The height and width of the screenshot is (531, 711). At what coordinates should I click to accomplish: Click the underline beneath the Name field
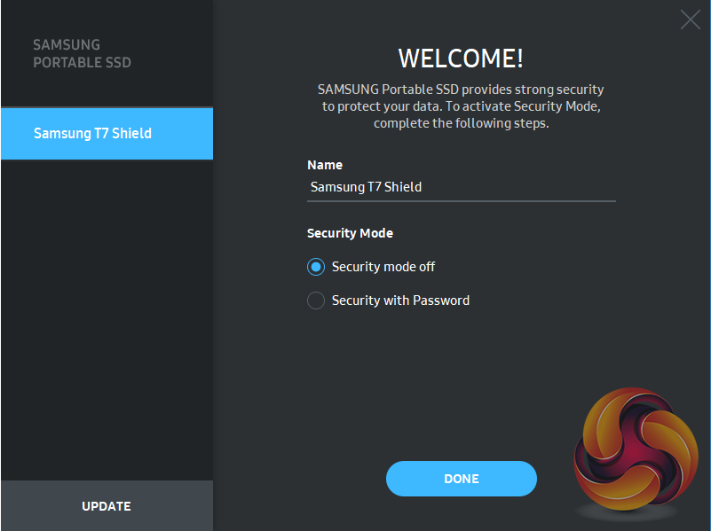coord(461,201)
